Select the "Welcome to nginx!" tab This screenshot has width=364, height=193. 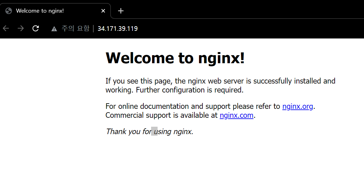click(55, 11)
